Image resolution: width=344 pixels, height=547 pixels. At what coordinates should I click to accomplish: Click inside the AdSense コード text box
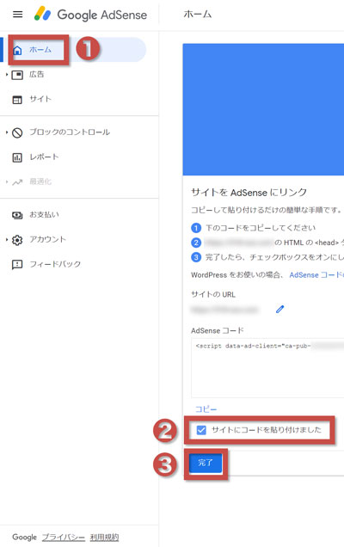(x=267, y=368)
